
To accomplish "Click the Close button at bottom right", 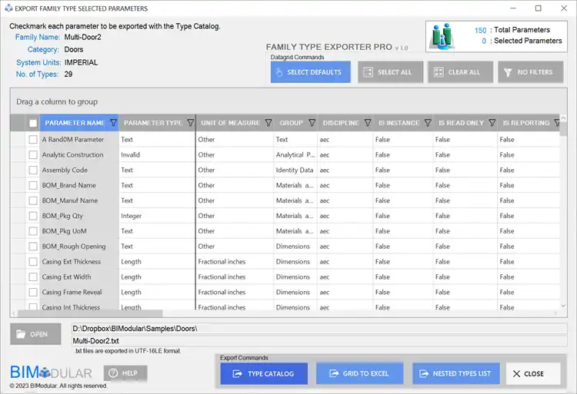I will (x=533, y=373).
